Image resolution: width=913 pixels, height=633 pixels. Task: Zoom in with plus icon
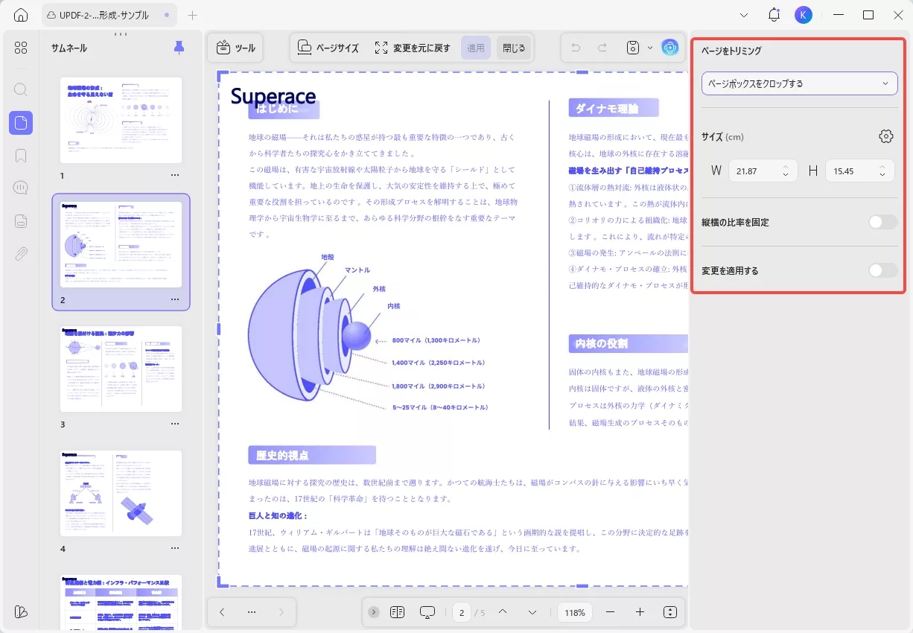click(640, 612)
